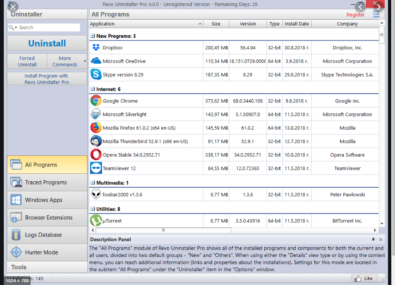Click the Opera Stable icon
Image resolution: width=395 pixels, height=285 pixels.
click(96, 154)
